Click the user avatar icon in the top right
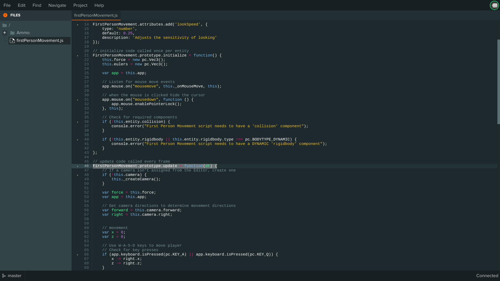 (x=494, y=5)
